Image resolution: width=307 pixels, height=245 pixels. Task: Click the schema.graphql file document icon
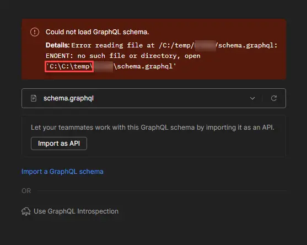point(34,98)
